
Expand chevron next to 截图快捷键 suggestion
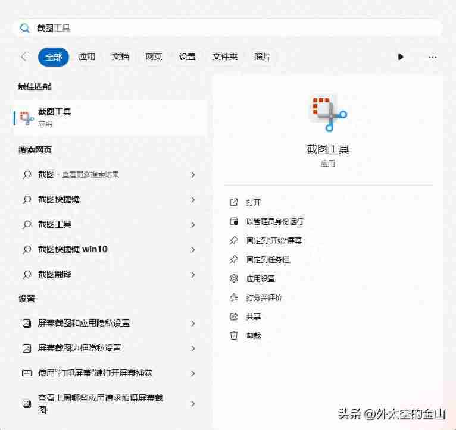point(193,200)
